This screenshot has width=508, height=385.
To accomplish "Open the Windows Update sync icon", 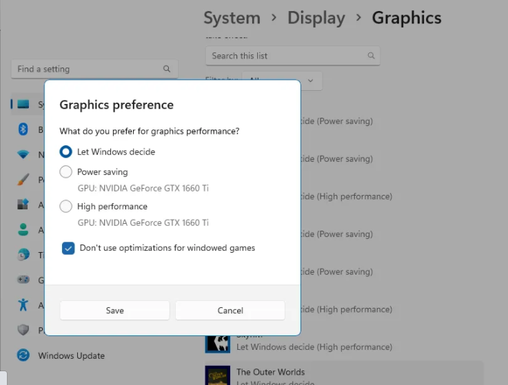I will (x=23, y=355).
